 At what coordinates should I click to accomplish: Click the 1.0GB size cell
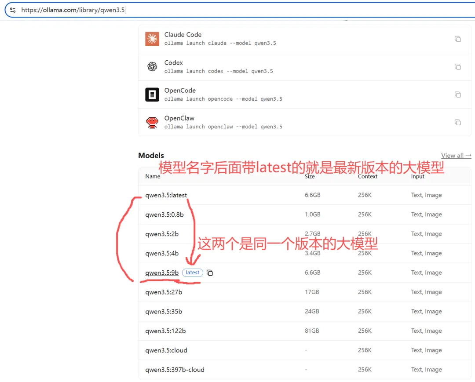tap(313, 215)
